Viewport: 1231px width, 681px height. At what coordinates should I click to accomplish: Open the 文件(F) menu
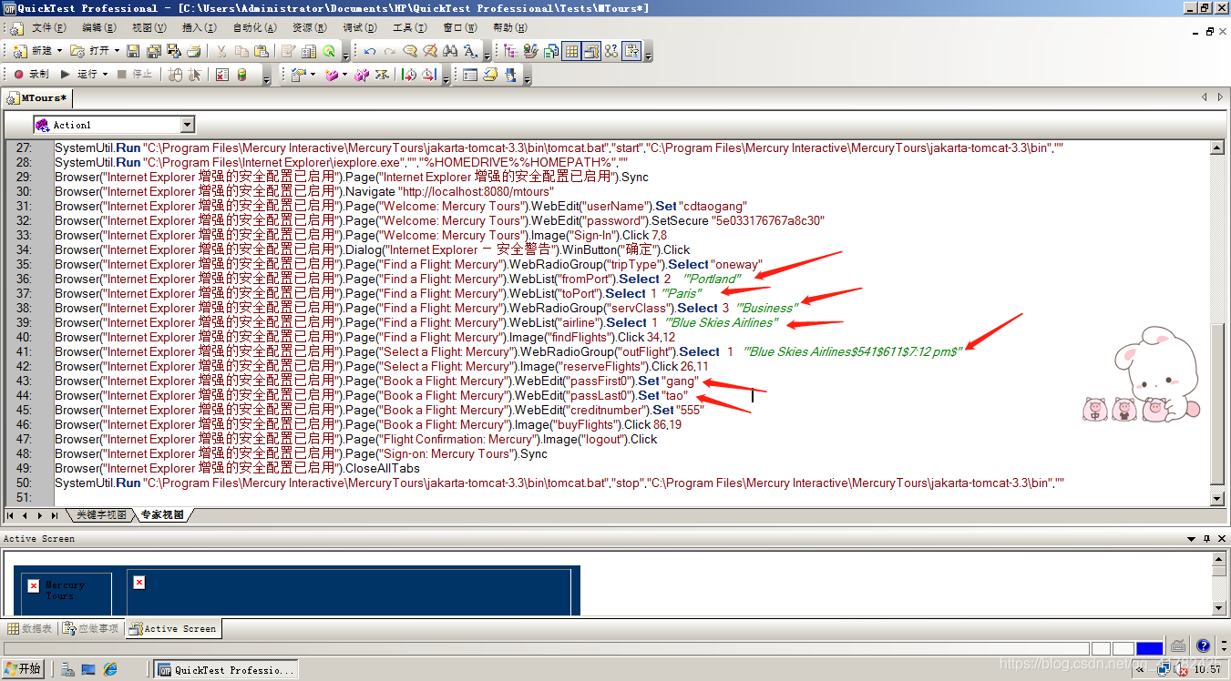[x=49, y=28]
